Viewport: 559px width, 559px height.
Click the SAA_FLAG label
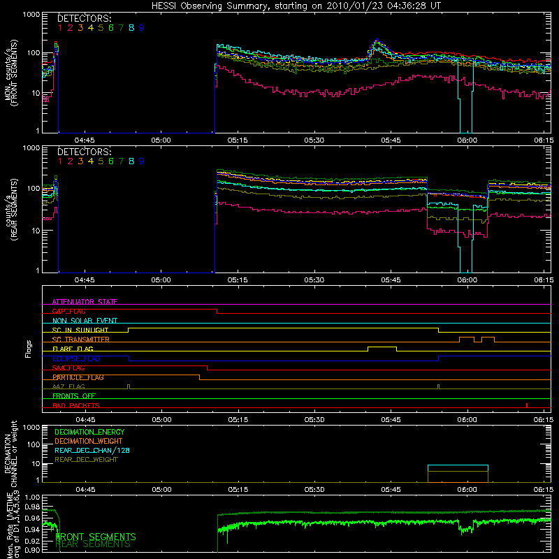[x=68, y=368]
